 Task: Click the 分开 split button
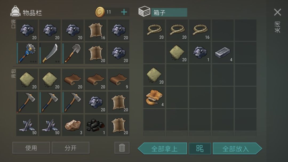tap(70, 148)
